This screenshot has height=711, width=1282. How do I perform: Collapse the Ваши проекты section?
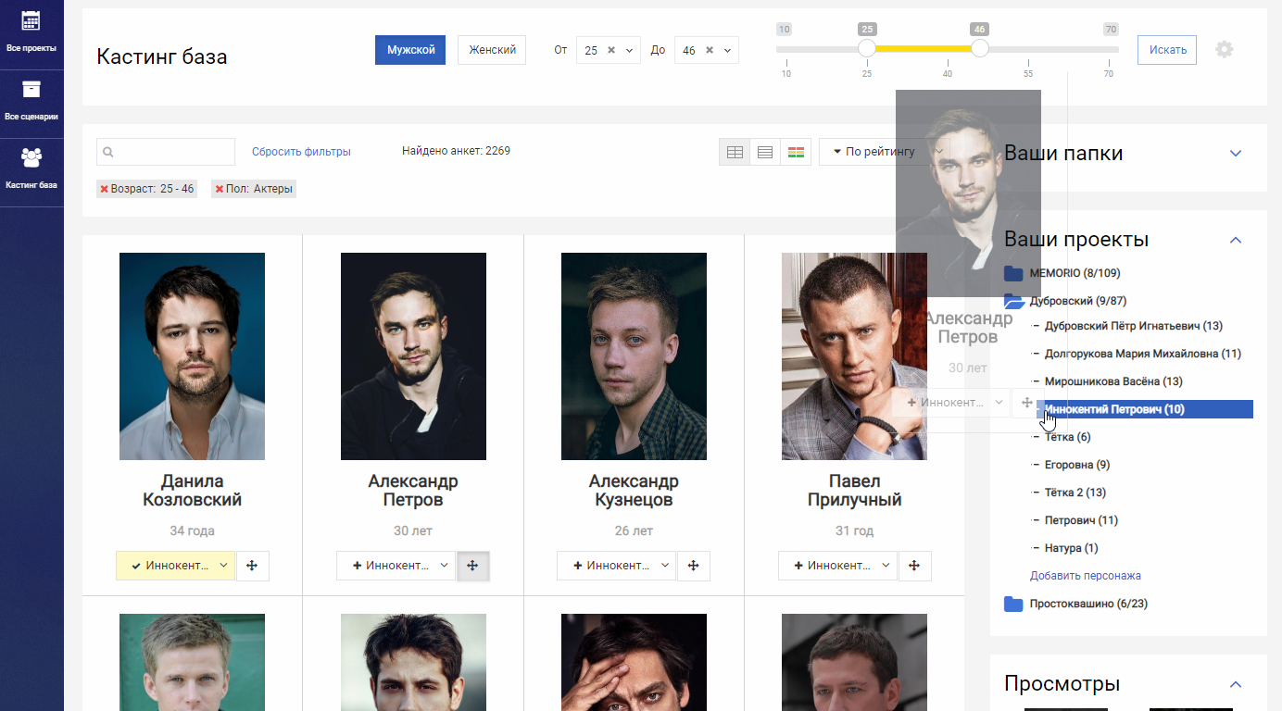1235,240
